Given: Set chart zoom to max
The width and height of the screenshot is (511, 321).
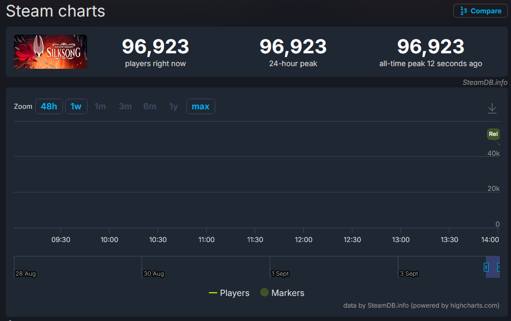Looking at the screenshot, I should point(200,107).
